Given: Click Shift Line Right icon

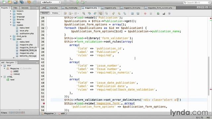Looking at the screenshot, I should click(x=138, y=13).
